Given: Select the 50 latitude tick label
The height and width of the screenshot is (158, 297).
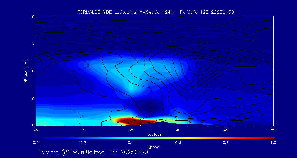Looking at the screenshot, I should [273, 130].
